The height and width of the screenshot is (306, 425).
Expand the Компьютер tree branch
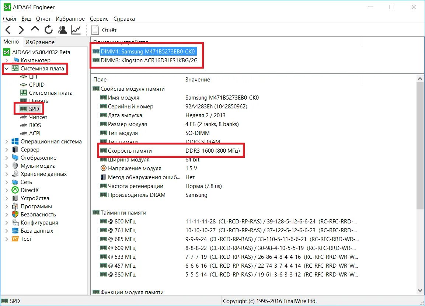point(7,60)
